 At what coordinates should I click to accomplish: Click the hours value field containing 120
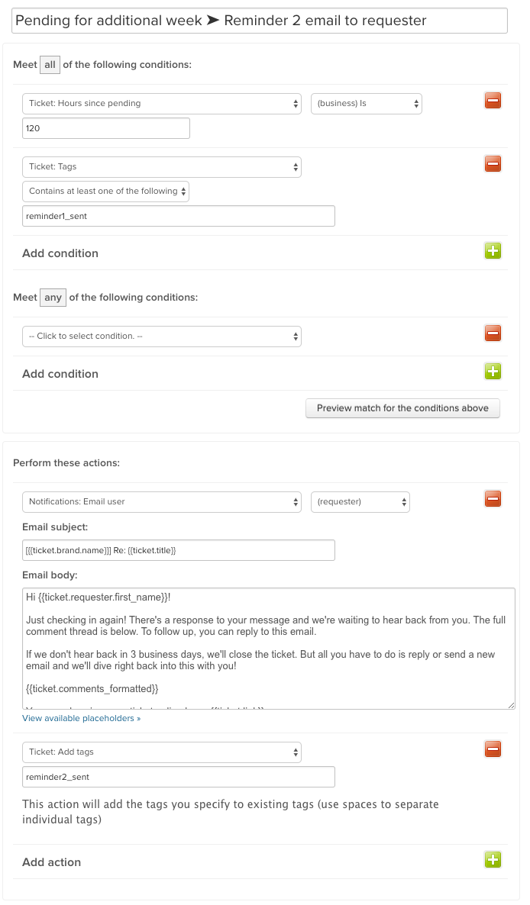click(x=105, y=129)
